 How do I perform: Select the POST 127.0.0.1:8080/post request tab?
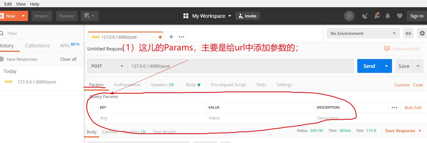(x=125, y=37)
